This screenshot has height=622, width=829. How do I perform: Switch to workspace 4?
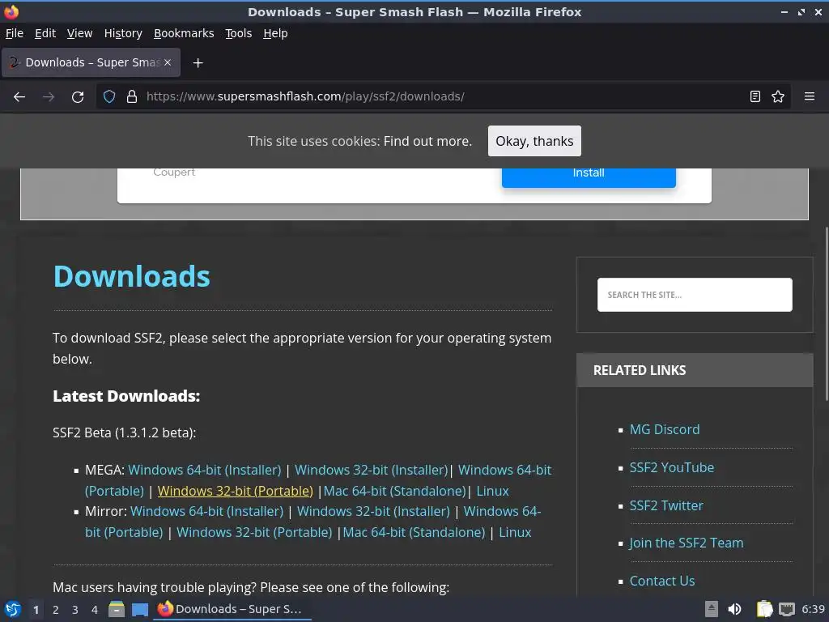(95, 610)
